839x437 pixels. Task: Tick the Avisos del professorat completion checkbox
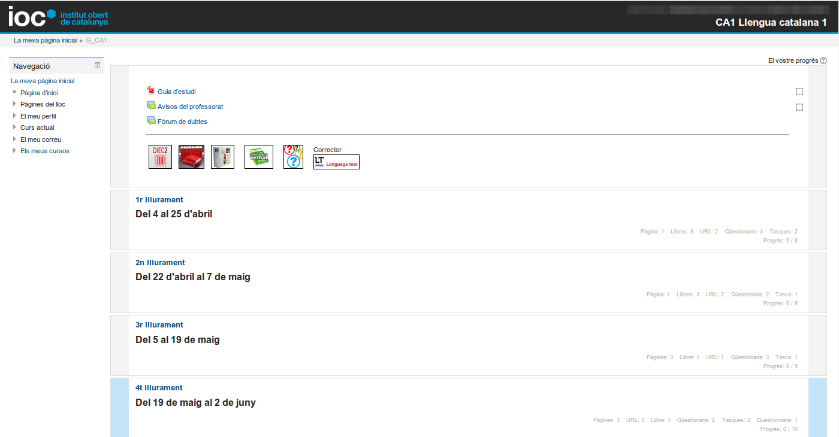click(799, 107)
